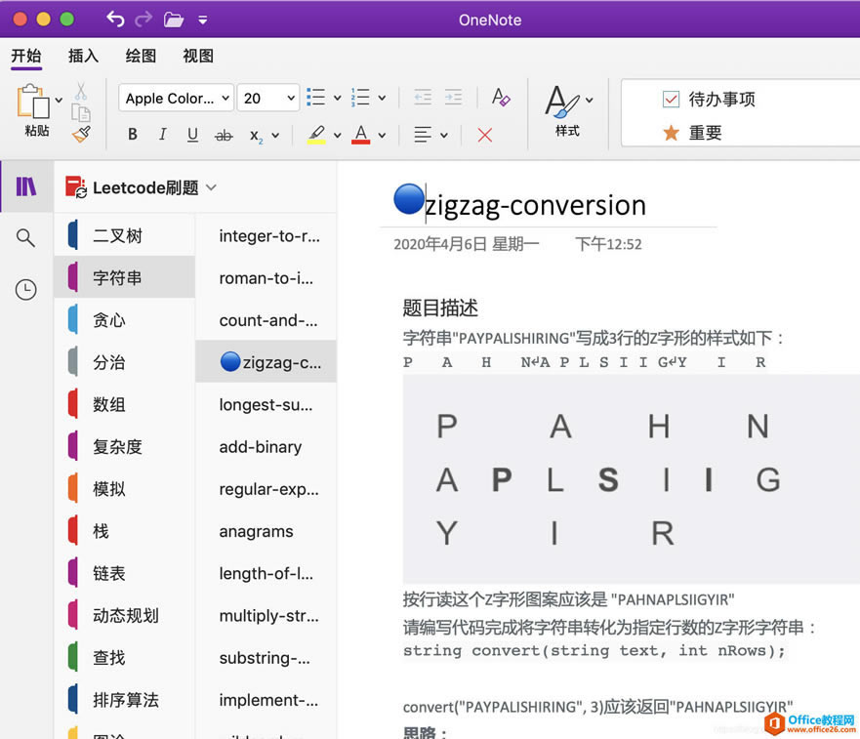Open paragraph alignment dropdown arrow
Screen dimensions: 860x739
(444, 135)
